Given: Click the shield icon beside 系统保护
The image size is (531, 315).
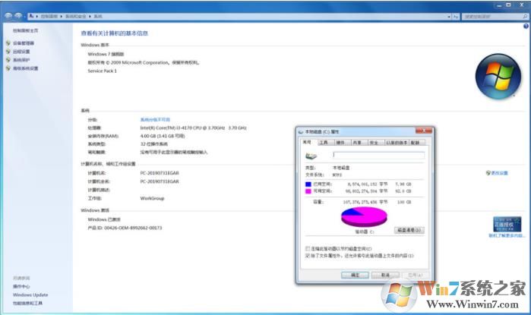Looking at the screenshot, I should click(8, 60).
